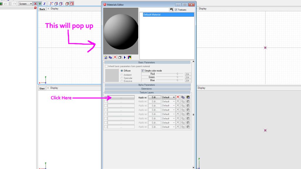Open the multicolor squares icon under preview

[x=130, y=57]
